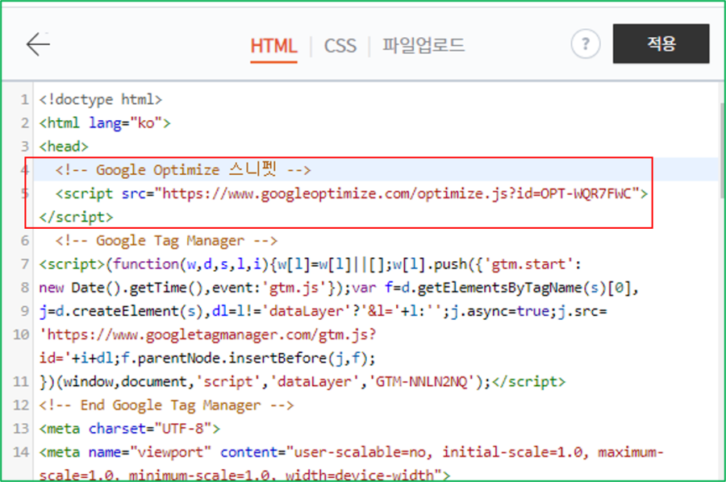Image resolution: width=726 pixels, height=482 pixels.
Task: Click the editor vertical scrollbar
Action: coord(723,151)
